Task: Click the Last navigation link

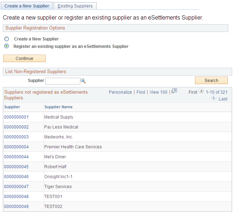Action: pos(223,99)
